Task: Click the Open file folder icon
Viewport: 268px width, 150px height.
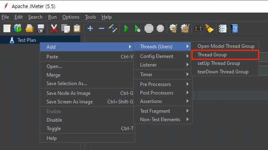Action: 30,28
